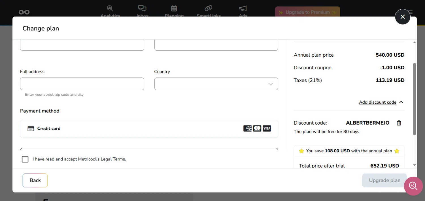
Task: Open the Planning calendar icon
Action: click(x=174, y=8)
